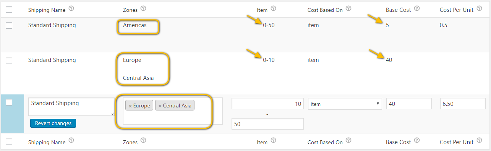Click Standard Shipping name in Europe 0-10 row
This screenshot has width=491, height=151.
[52, 60]
